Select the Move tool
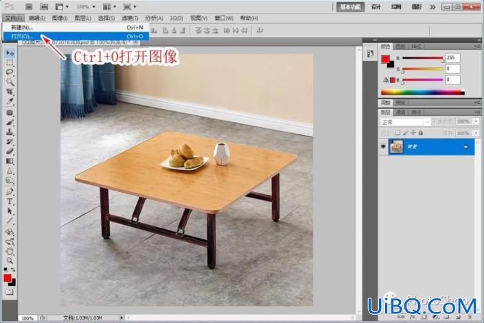The image size is (484, 323). (10, 53)
